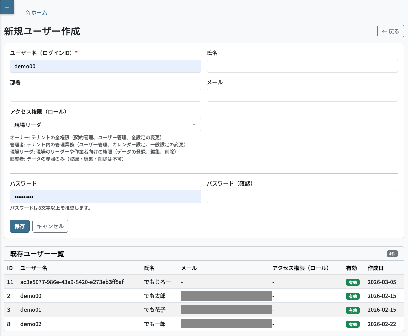Click the ID column header

(x=10, y=268)
